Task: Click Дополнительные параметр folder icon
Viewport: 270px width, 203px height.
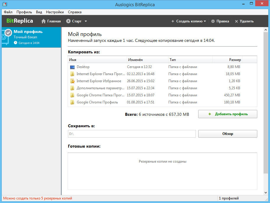Action: pyautogui.click(x=72, y=88)
